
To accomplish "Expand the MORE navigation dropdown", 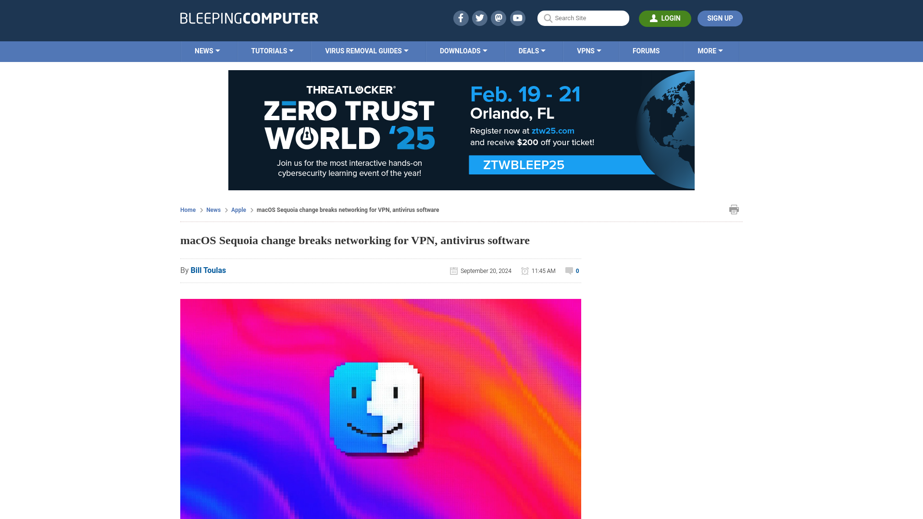I will point(710,50).
